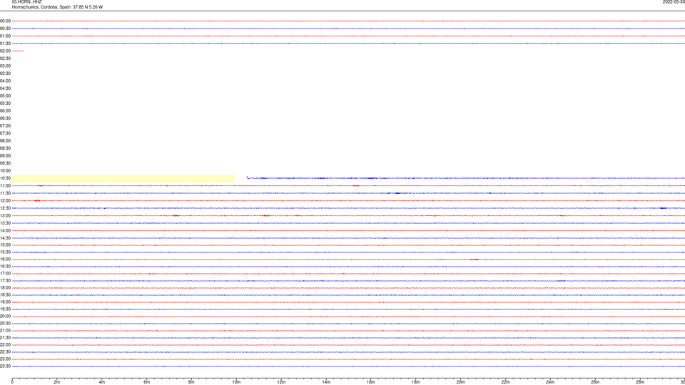Screen dimensions: 685x385
Task: Click the 16:30 time label
Action: (5, 266)
